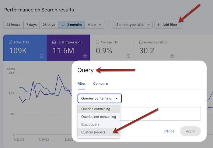Click the Cancel button
Image resolution: width=213 pixels, height=148 pixels.
170,131
